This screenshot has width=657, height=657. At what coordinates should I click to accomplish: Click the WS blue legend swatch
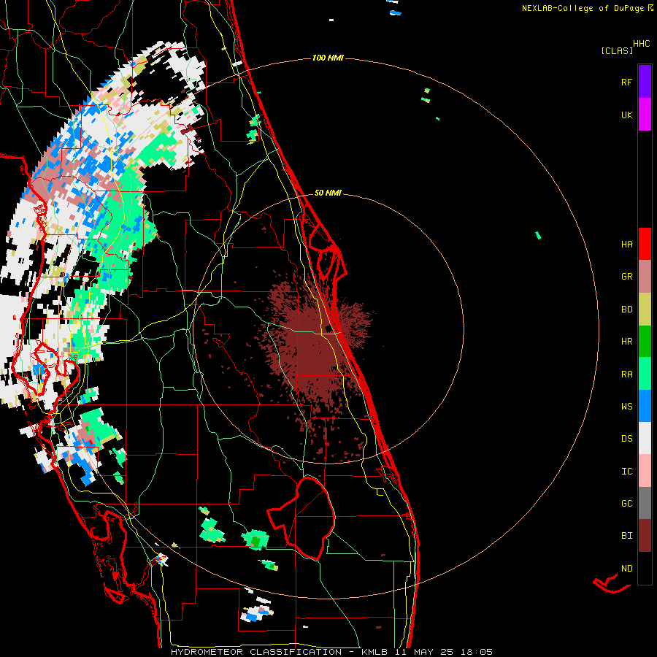(x=645, y=406)
